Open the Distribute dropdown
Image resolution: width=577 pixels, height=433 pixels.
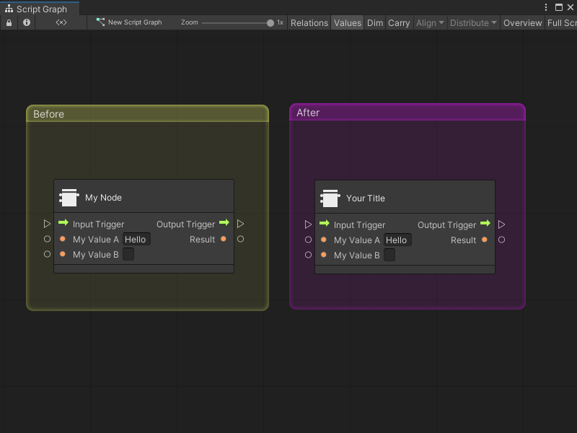pyautogui.click(x=473, y=23)
